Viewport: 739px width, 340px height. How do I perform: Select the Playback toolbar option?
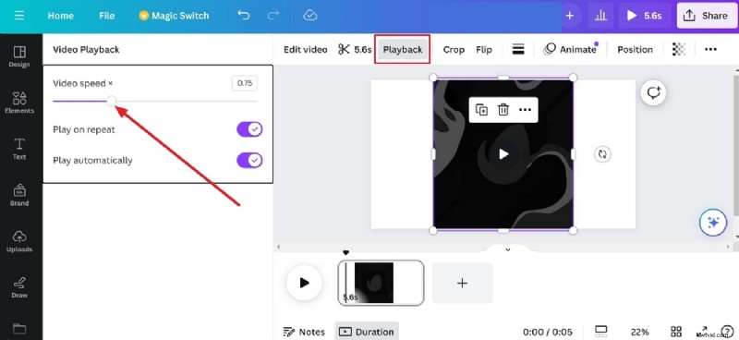[x=403, y=50]
